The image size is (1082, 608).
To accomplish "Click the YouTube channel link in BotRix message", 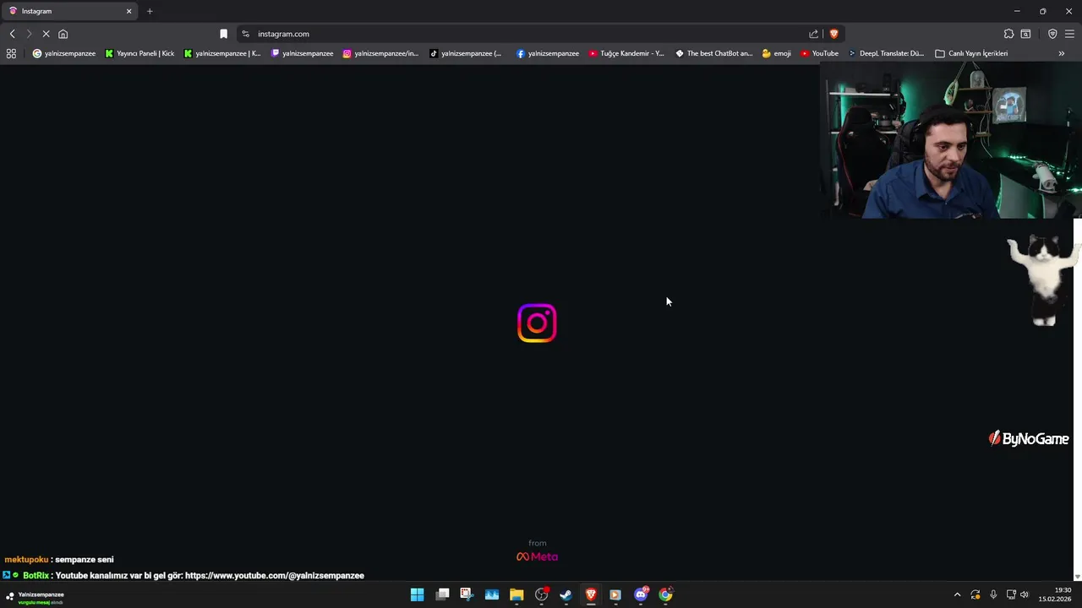I will point(275,575).
